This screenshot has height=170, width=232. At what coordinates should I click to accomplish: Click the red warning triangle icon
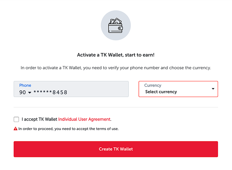point(15,128)
